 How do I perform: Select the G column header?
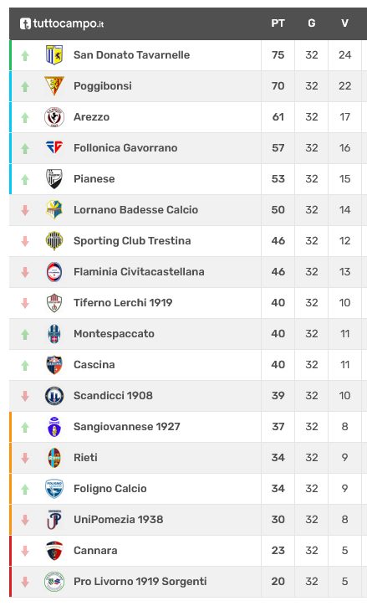(312, 23)
